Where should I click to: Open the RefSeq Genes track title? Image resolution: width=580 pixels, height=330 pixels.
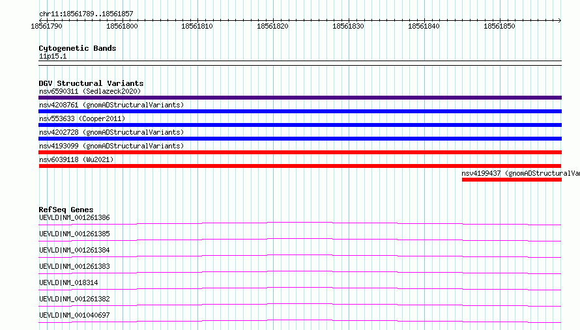click(x=66, y=210)
